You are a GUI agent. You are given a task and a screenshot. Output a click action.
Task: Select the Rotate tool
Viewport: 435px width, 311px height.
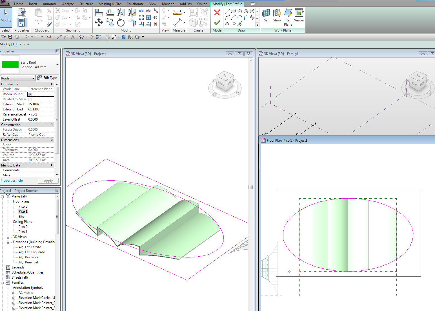[121, 23]
